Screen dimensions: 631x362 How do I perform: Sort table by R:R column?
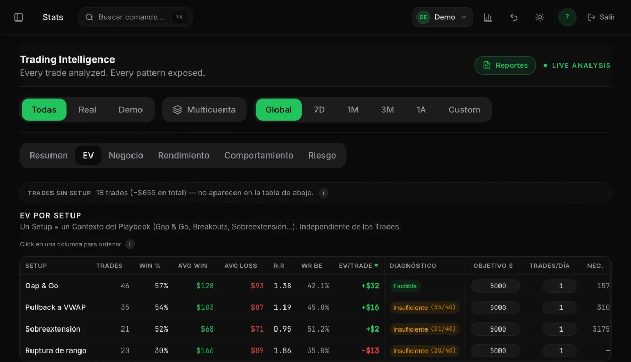[x=279, y=266]
